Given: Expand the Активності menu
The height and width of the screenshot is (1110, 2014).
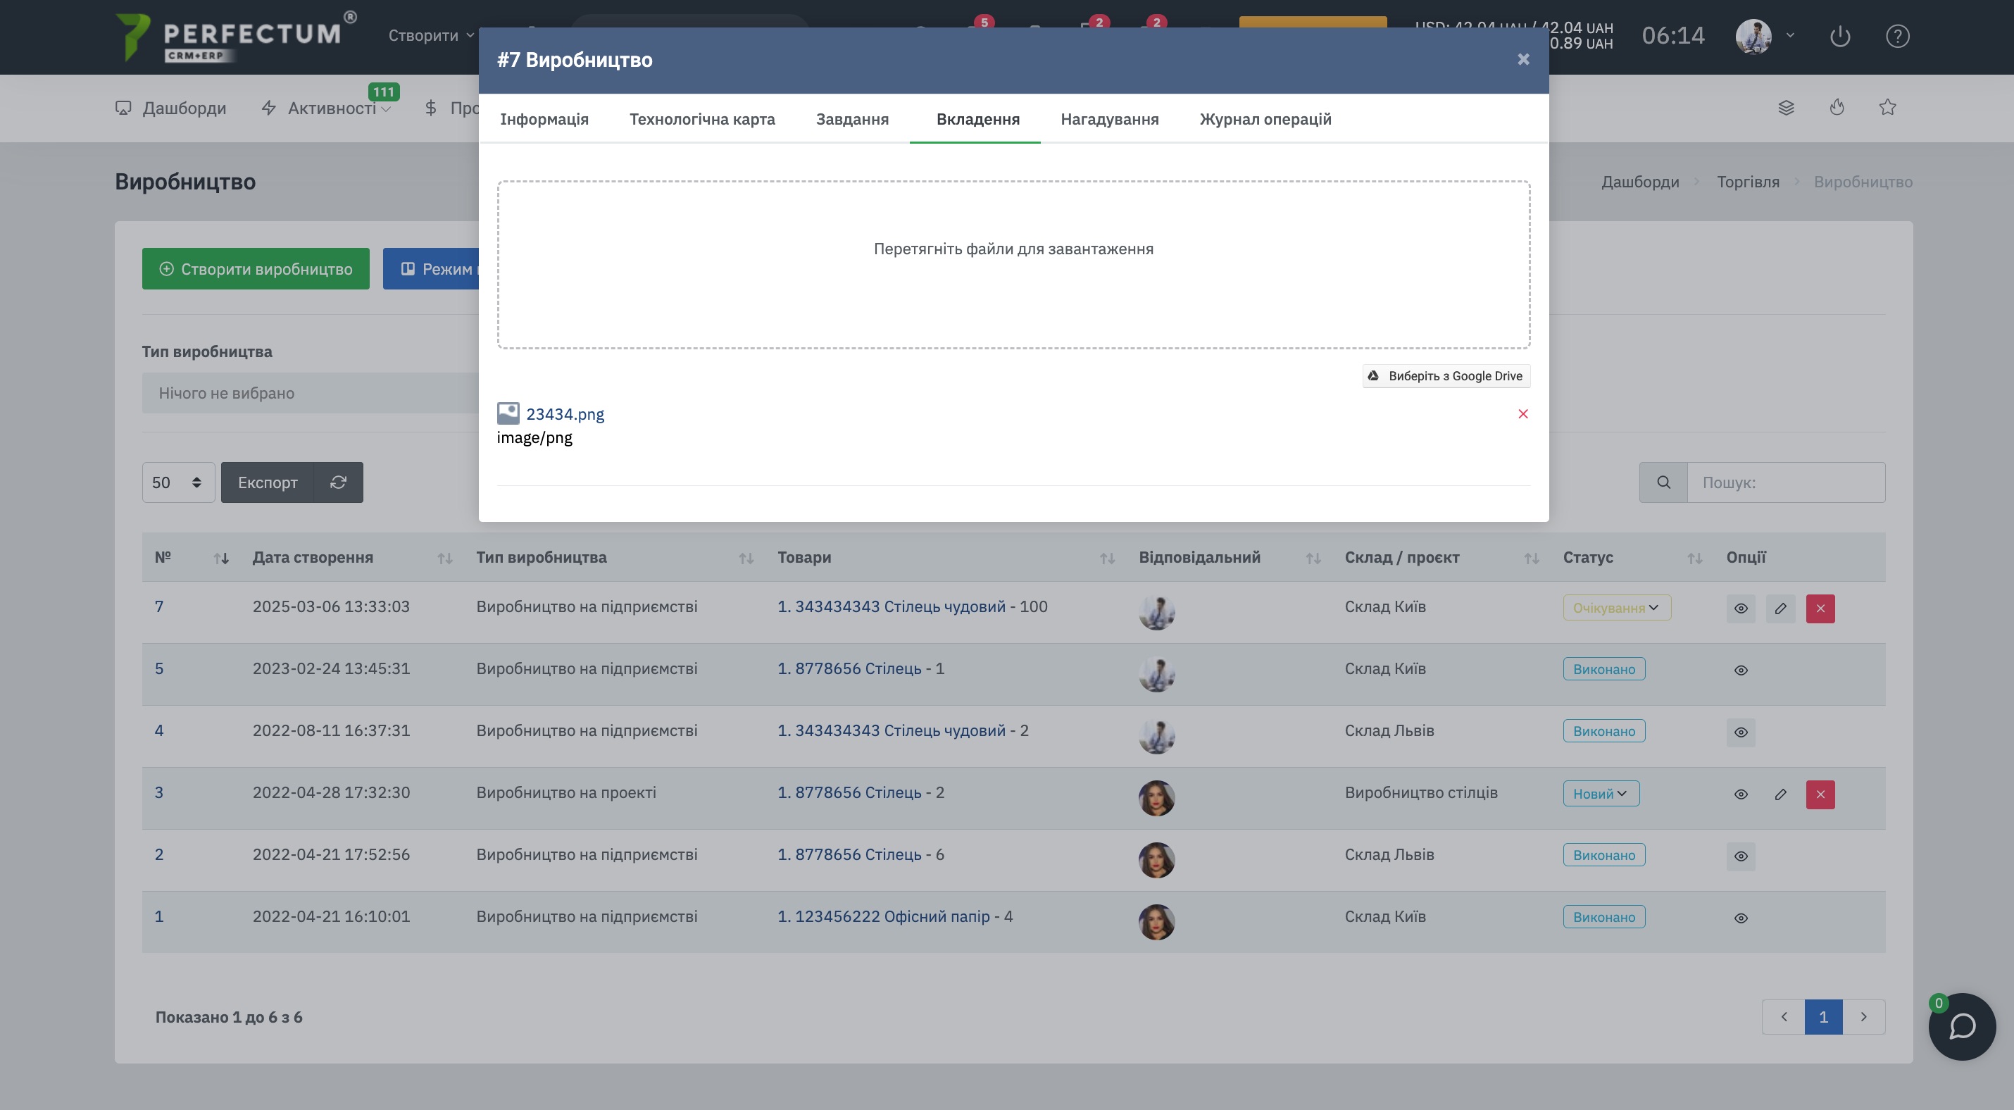Looking at the screenshot, I should pos(326,108).
